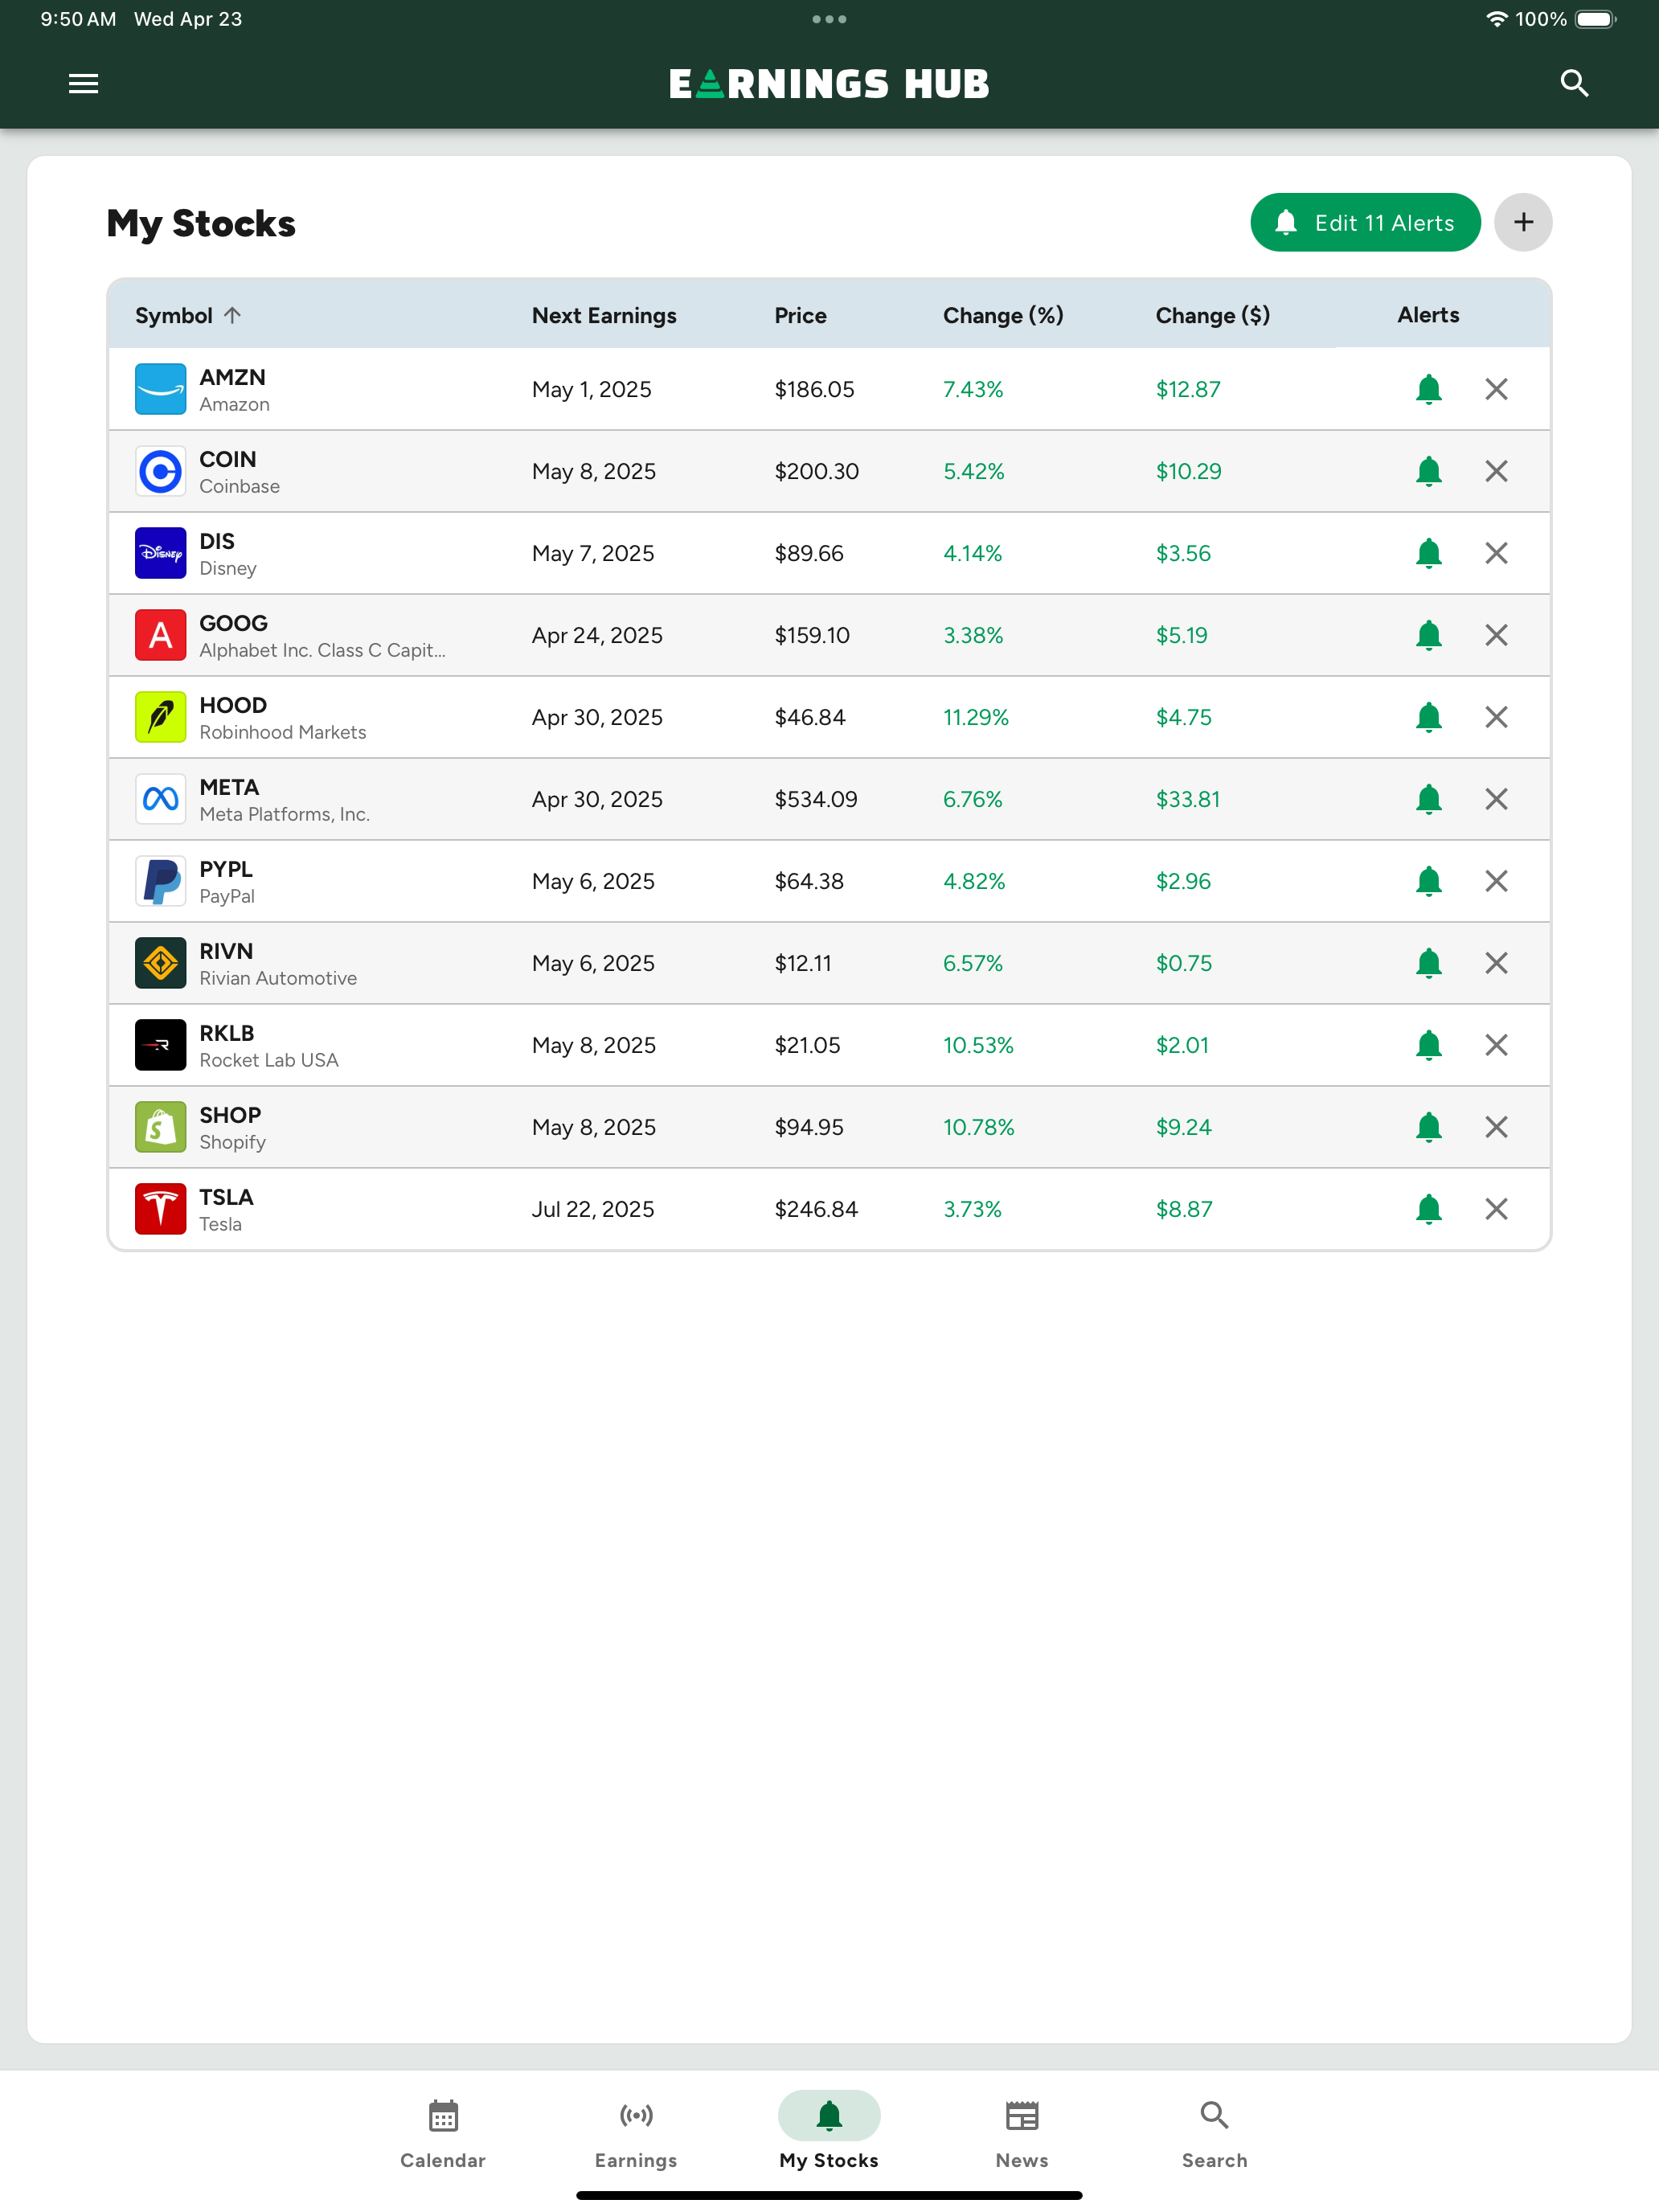The width and height of the screenshot is (1659, 2212).
Task: Open the hamburger menu
Action: 83,84
